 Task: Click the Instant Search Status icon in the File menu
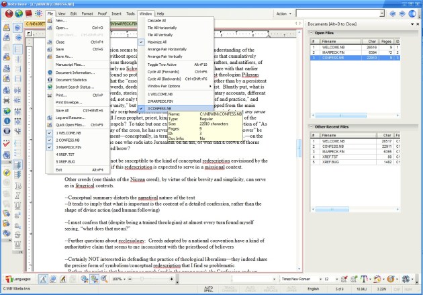pos(50,87)
